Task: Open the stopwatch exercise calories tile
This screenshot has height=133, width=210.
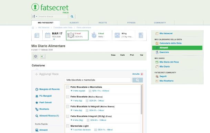Action: [x=101, y=35]
